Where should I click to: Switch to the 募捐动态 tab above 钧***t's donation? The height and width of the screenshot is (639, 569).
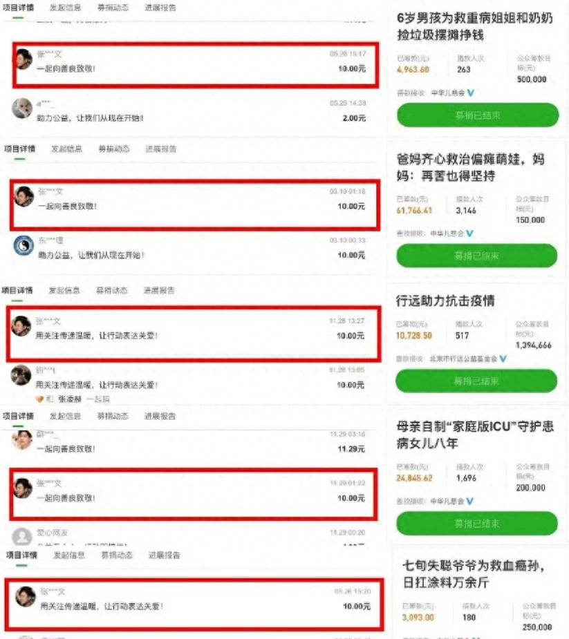pos(112,290)
